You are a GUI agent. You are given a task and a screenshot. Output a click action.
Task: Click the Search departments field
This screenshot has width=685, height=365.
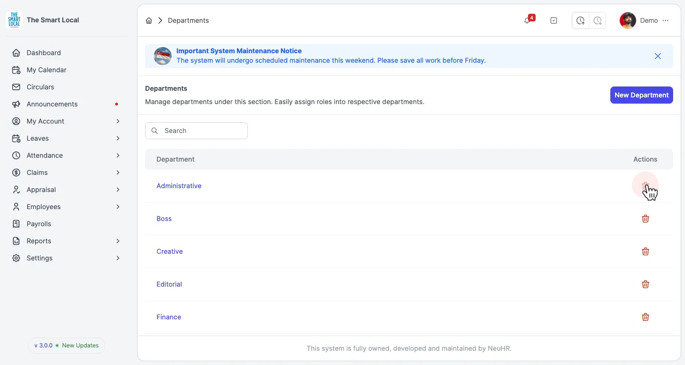tap(196, 131)
